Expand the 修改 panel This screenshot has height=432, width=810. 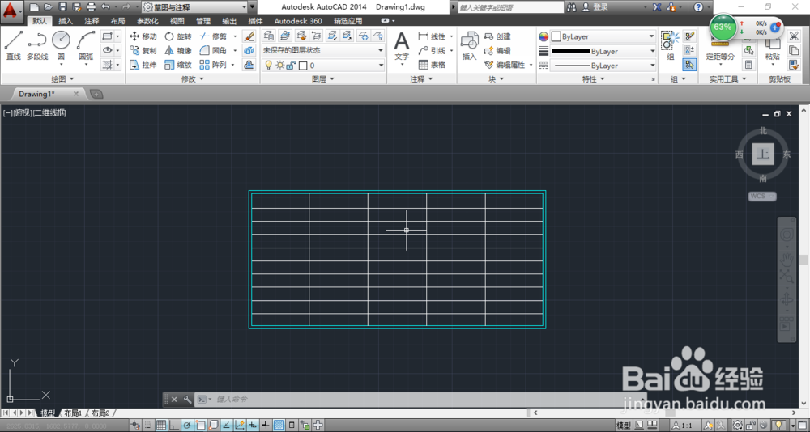(x=192, y=79)
